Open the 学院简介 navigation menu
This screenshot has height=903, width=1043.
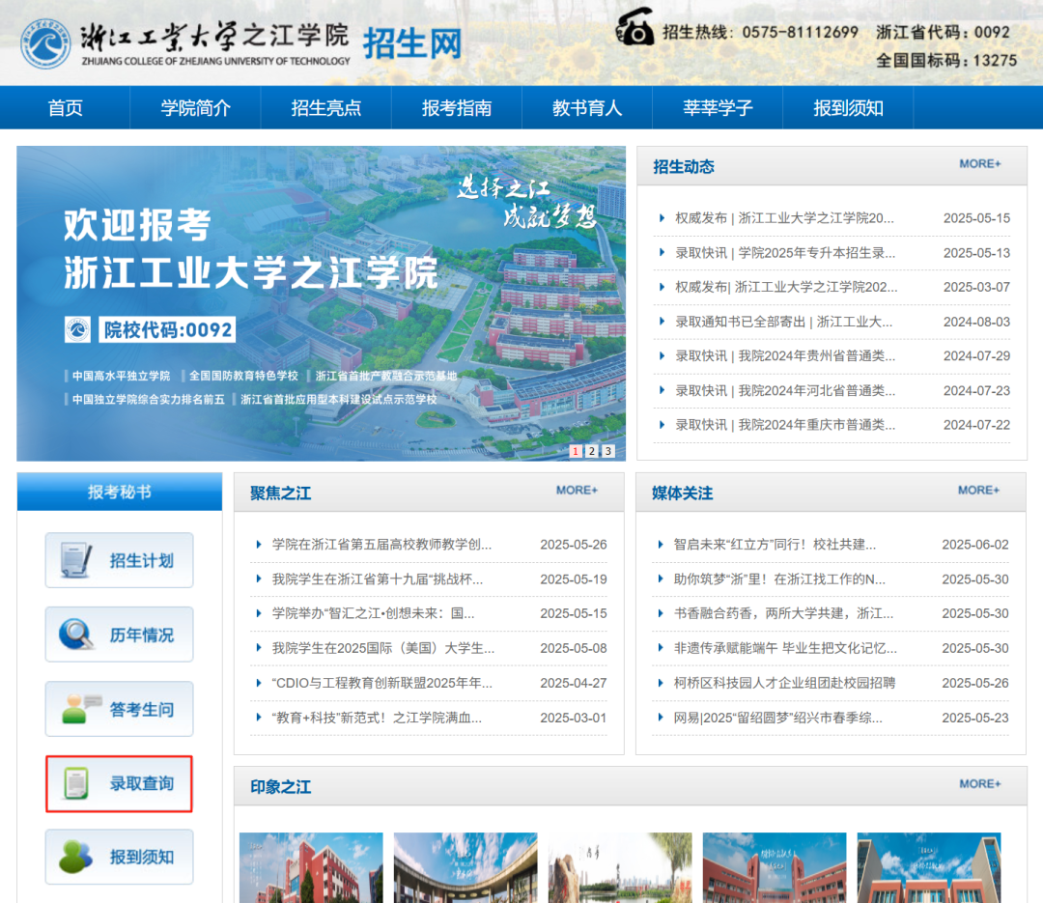(195, 108)
